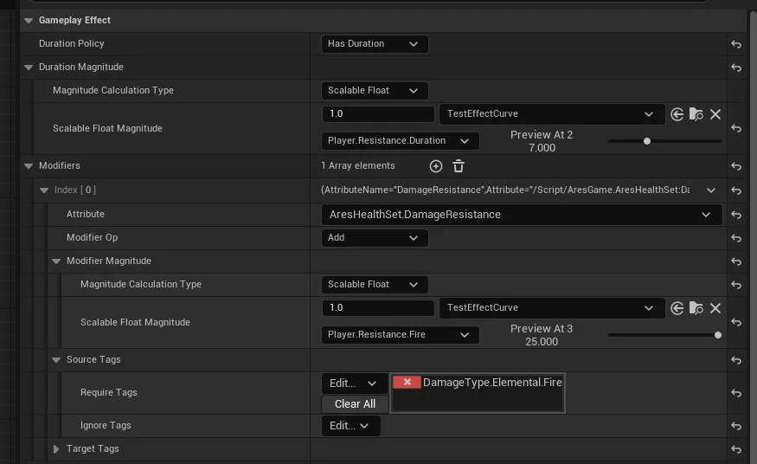The height and width of the screenshot is (464, 757).
Task: Collapse the Duration Magnitude group
Action: (x=29, y=68)
